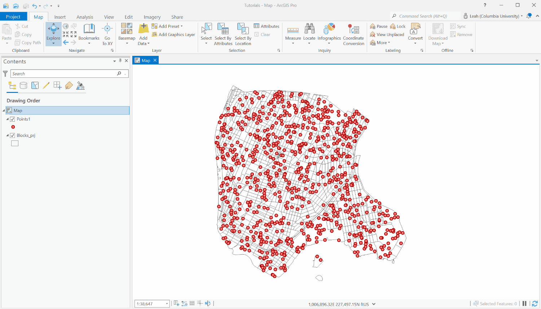The image size is (541, 309).
Task: Launch the Measure tool
Action: [293, 32]
